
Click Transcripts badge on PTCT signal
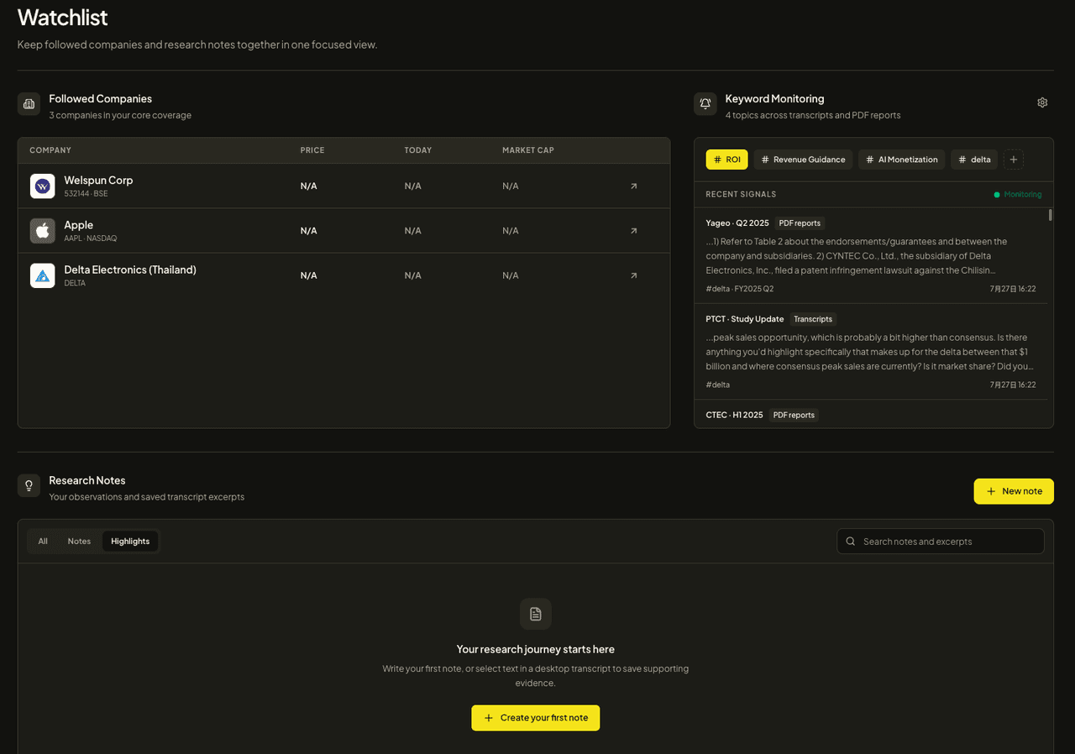point(813,319)
